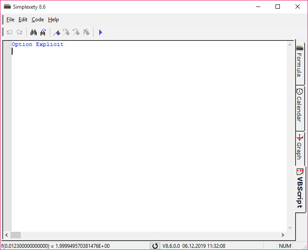Grab the menu bar handle grip
Screen dimensions: 308x250
[3, 20]
